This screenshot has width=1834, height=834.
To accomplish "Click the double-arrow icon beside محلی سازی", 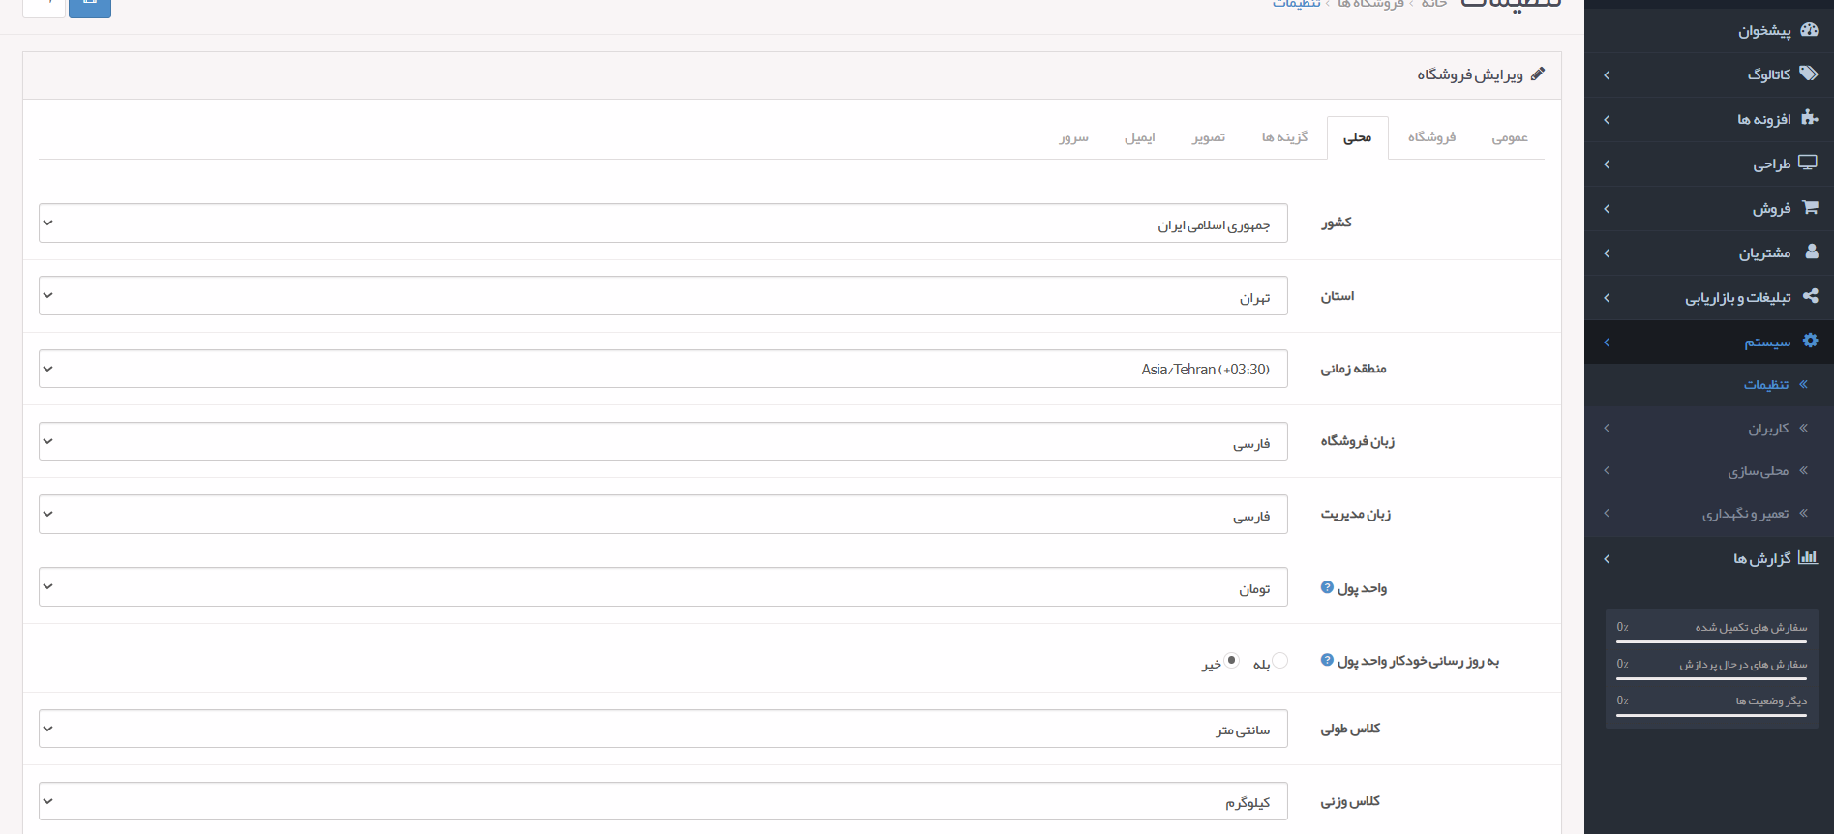I will [x=1803, y=471].
